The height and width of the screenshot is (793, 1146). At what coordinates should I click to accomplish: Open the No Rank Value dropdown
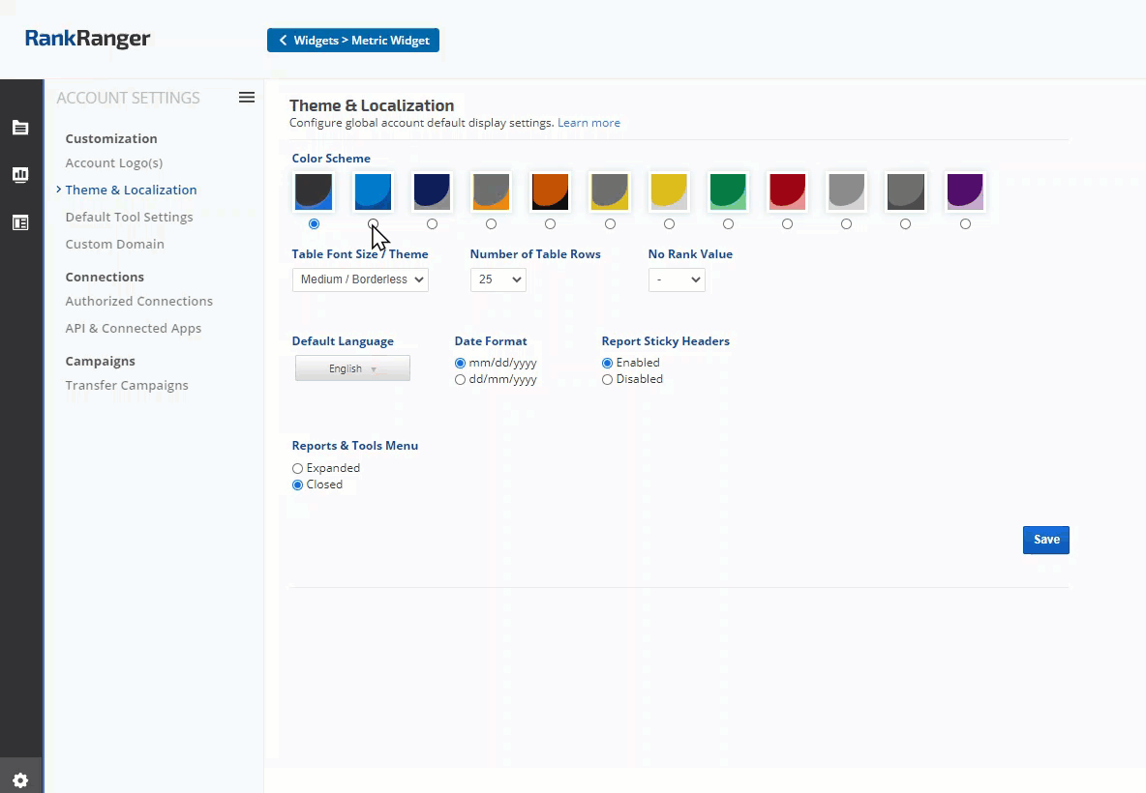(x=677, y=279)
